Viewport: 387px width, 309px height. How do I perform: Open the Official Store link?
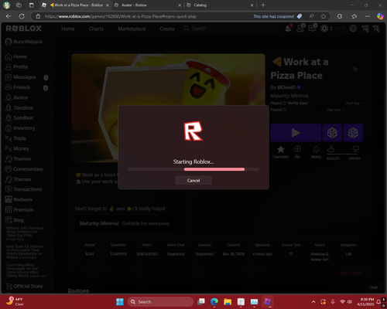point(24,286)
